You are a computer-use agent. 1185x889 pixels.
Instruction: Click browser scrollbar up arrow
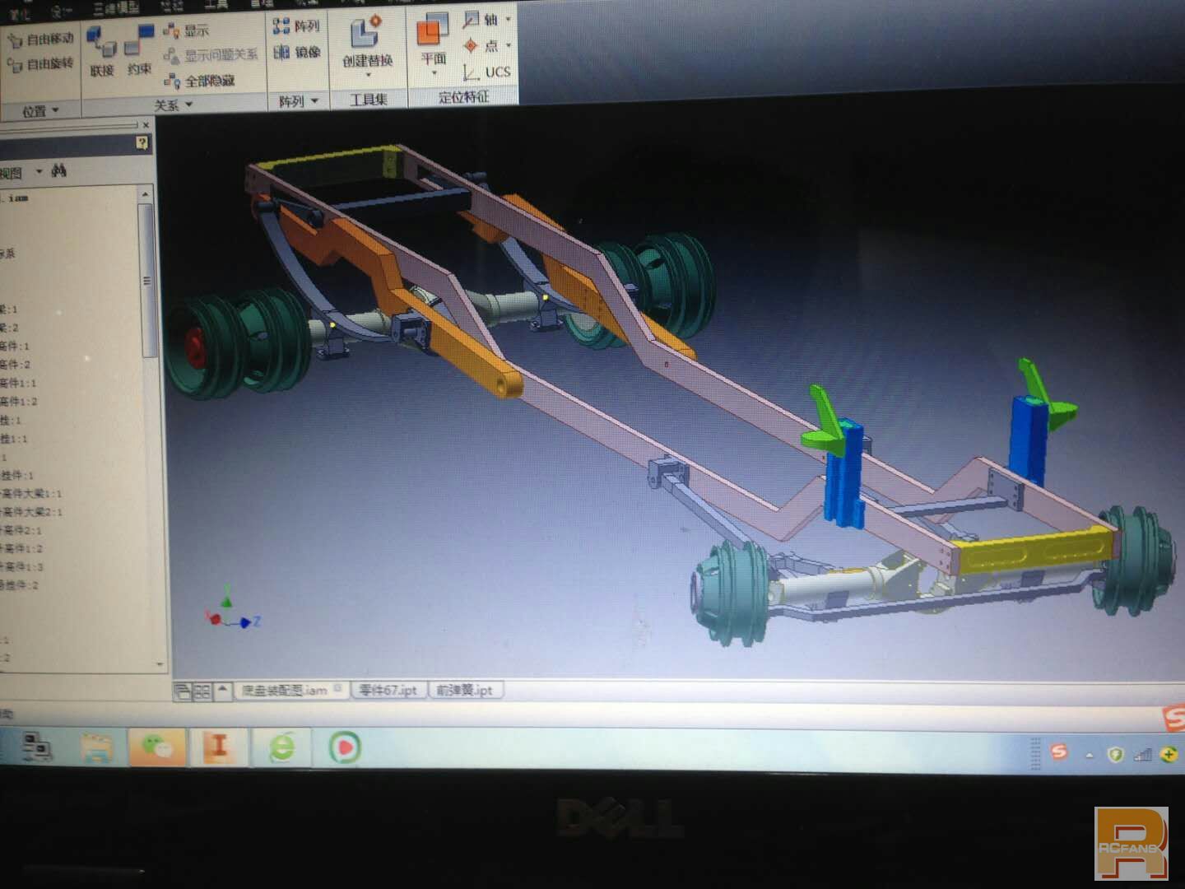click(x=146, y=194)
